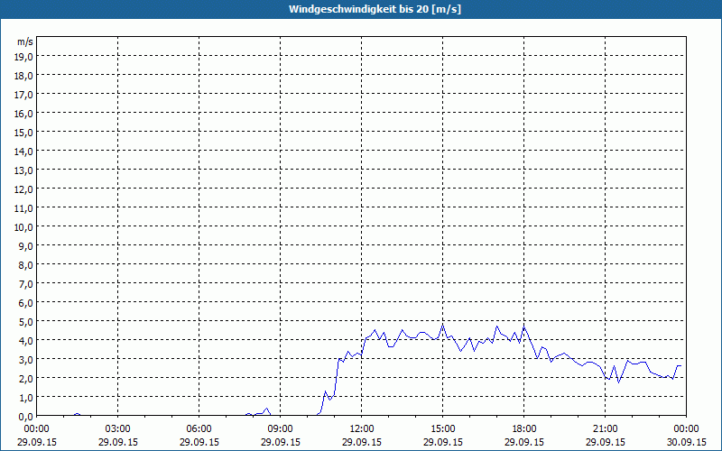Image resolution: width=722 pixels, height=451 pixels.
Task: Click the wind speed peak at 18:00
Action: [524, 326]
